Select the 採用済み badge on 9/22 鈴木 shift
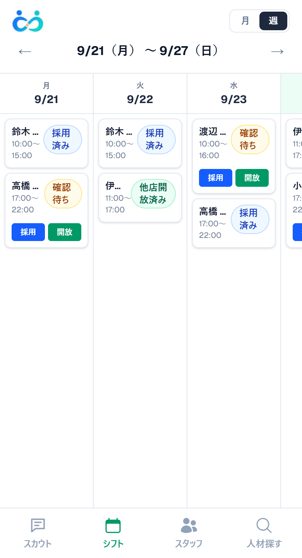Screen dimensions: 302x558 [156, 139]
